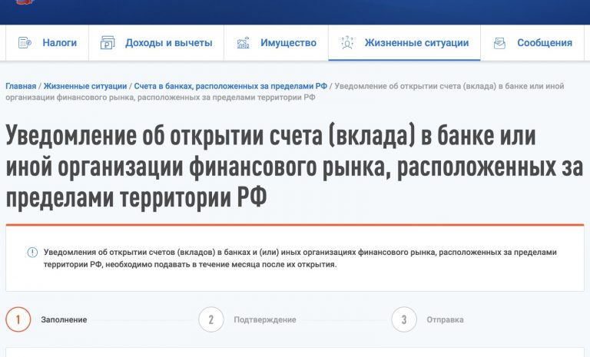Click step 3 circle Отправка
Screen dimensions: 590x357
coord(404,319)
